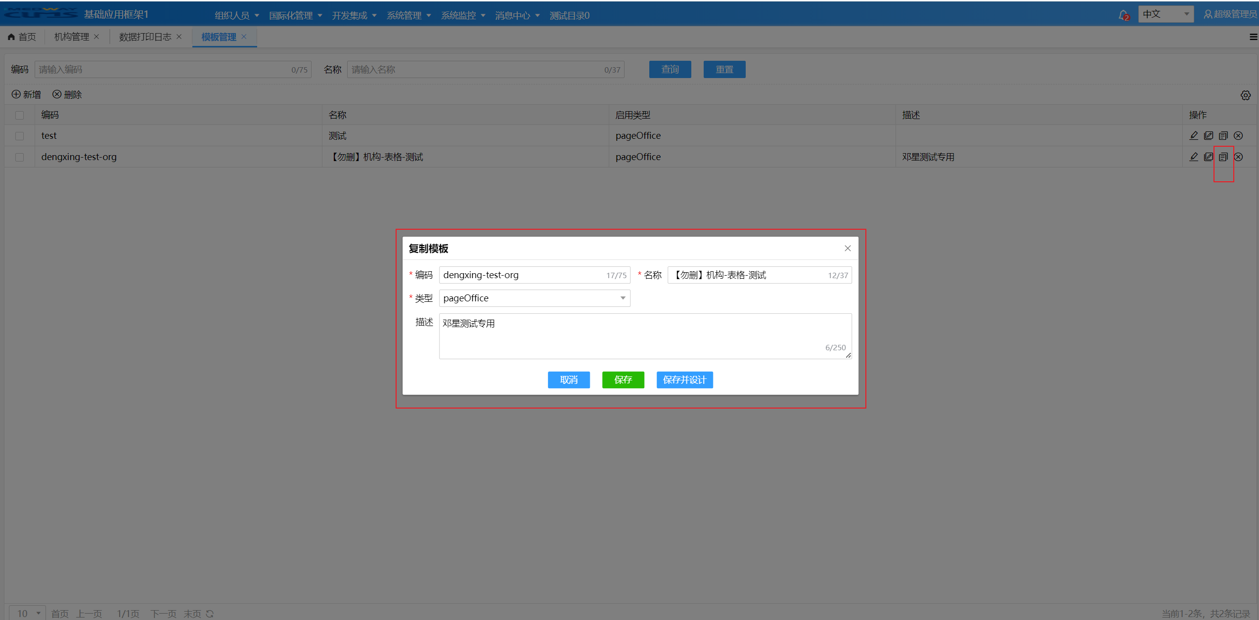This screenshot has width=1259, height=620.
Task: Toggle the select-all checkbox in the table header
Action: [20, 115]
